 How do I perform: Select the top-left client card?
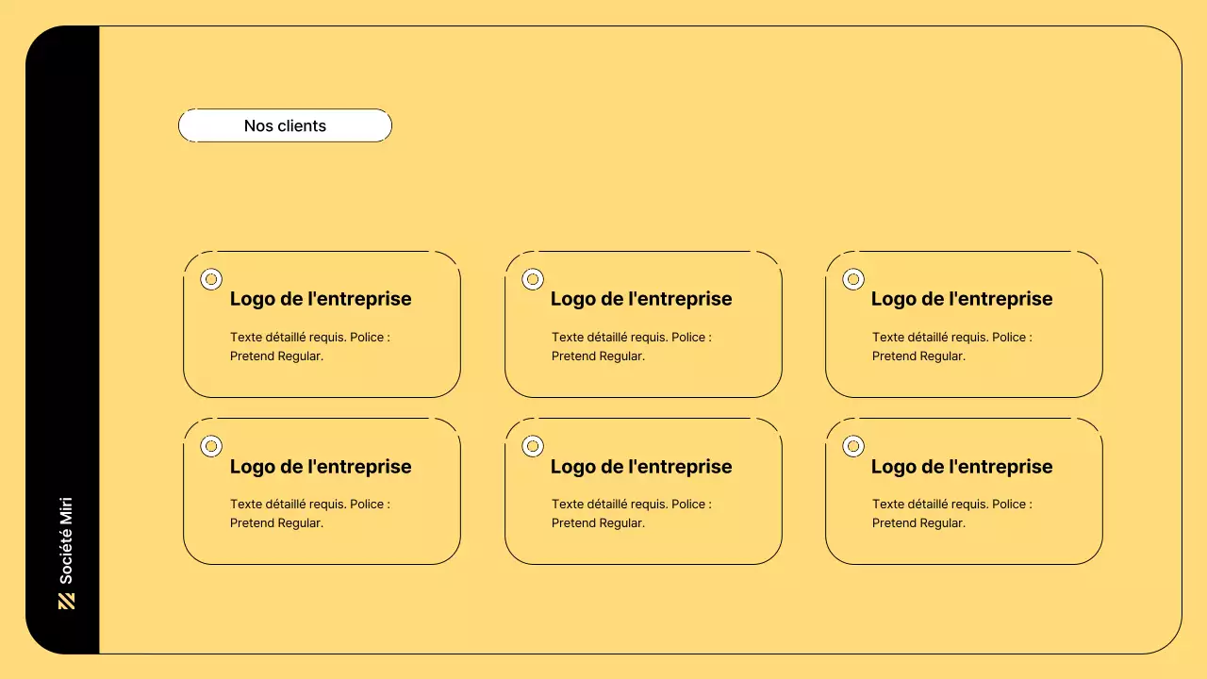tap(322, 323)
